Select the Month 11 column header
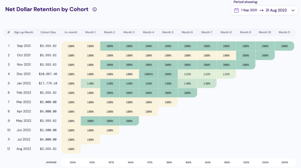This screenshot has width=301, height=168. (x=284, y=32)
